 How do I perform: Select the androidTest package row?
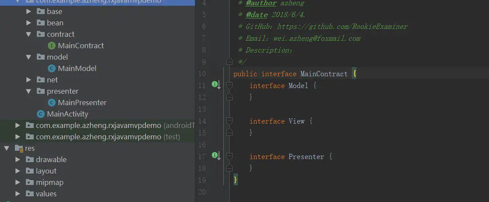[97, 126]
